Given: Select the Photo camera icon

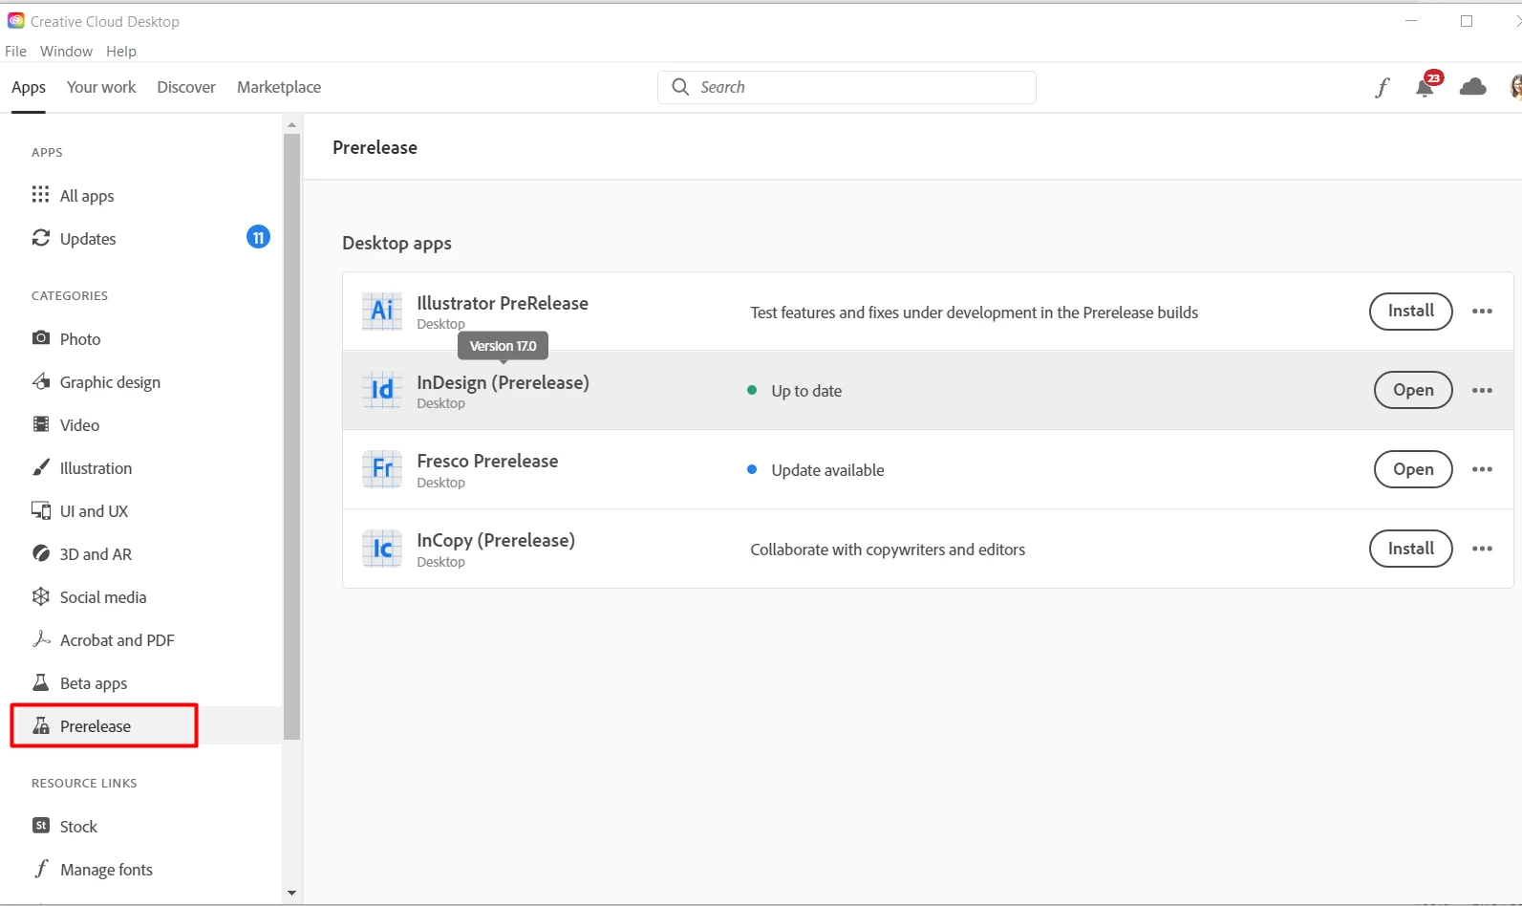Looking at the screenshot, I should click(41, 338).
